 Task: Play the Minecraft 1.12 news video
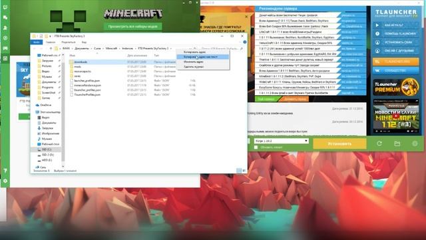(x=396, y=116)
